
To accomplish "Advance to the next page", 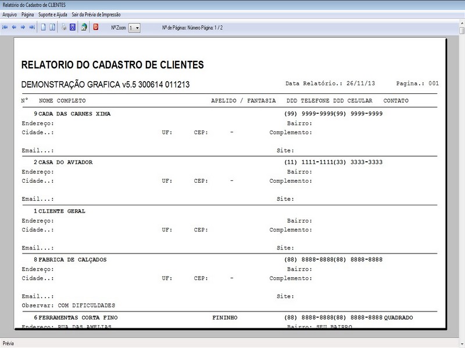I will tap(23, 26).
